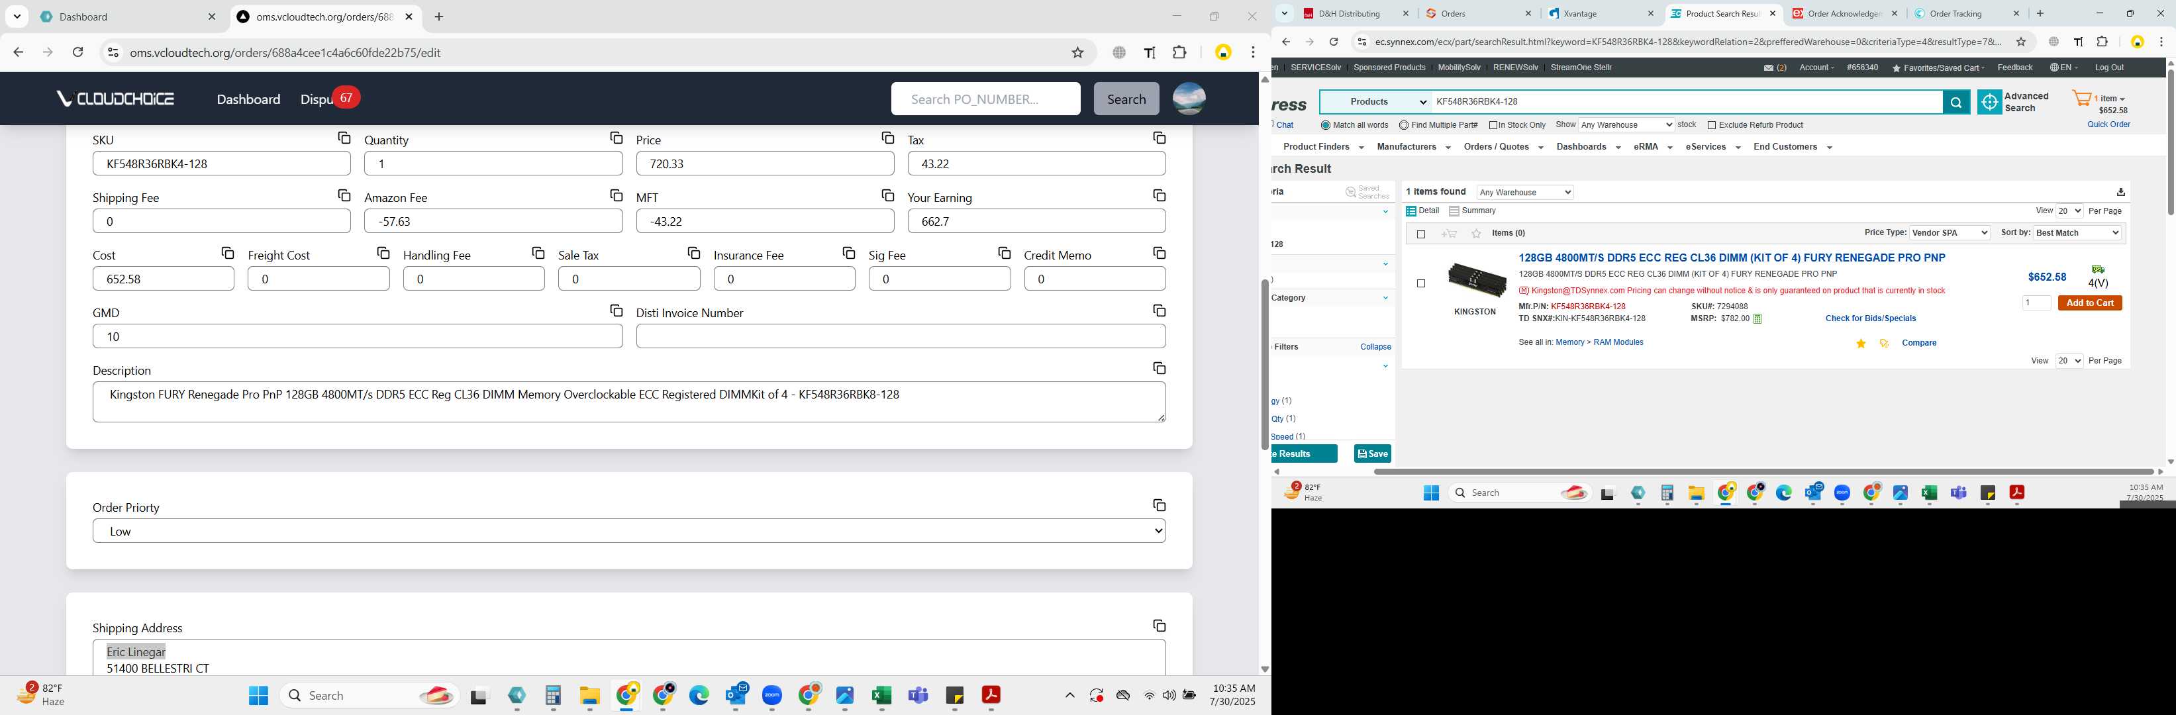This screenshot has height=715, width=2176.
Task: Copy the Your Earning value
Action: [x=1159, y=195]
